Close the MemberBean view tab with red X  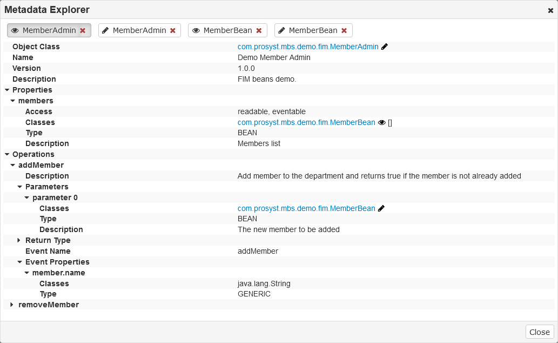pyautogui.click(x=259, y=31)
